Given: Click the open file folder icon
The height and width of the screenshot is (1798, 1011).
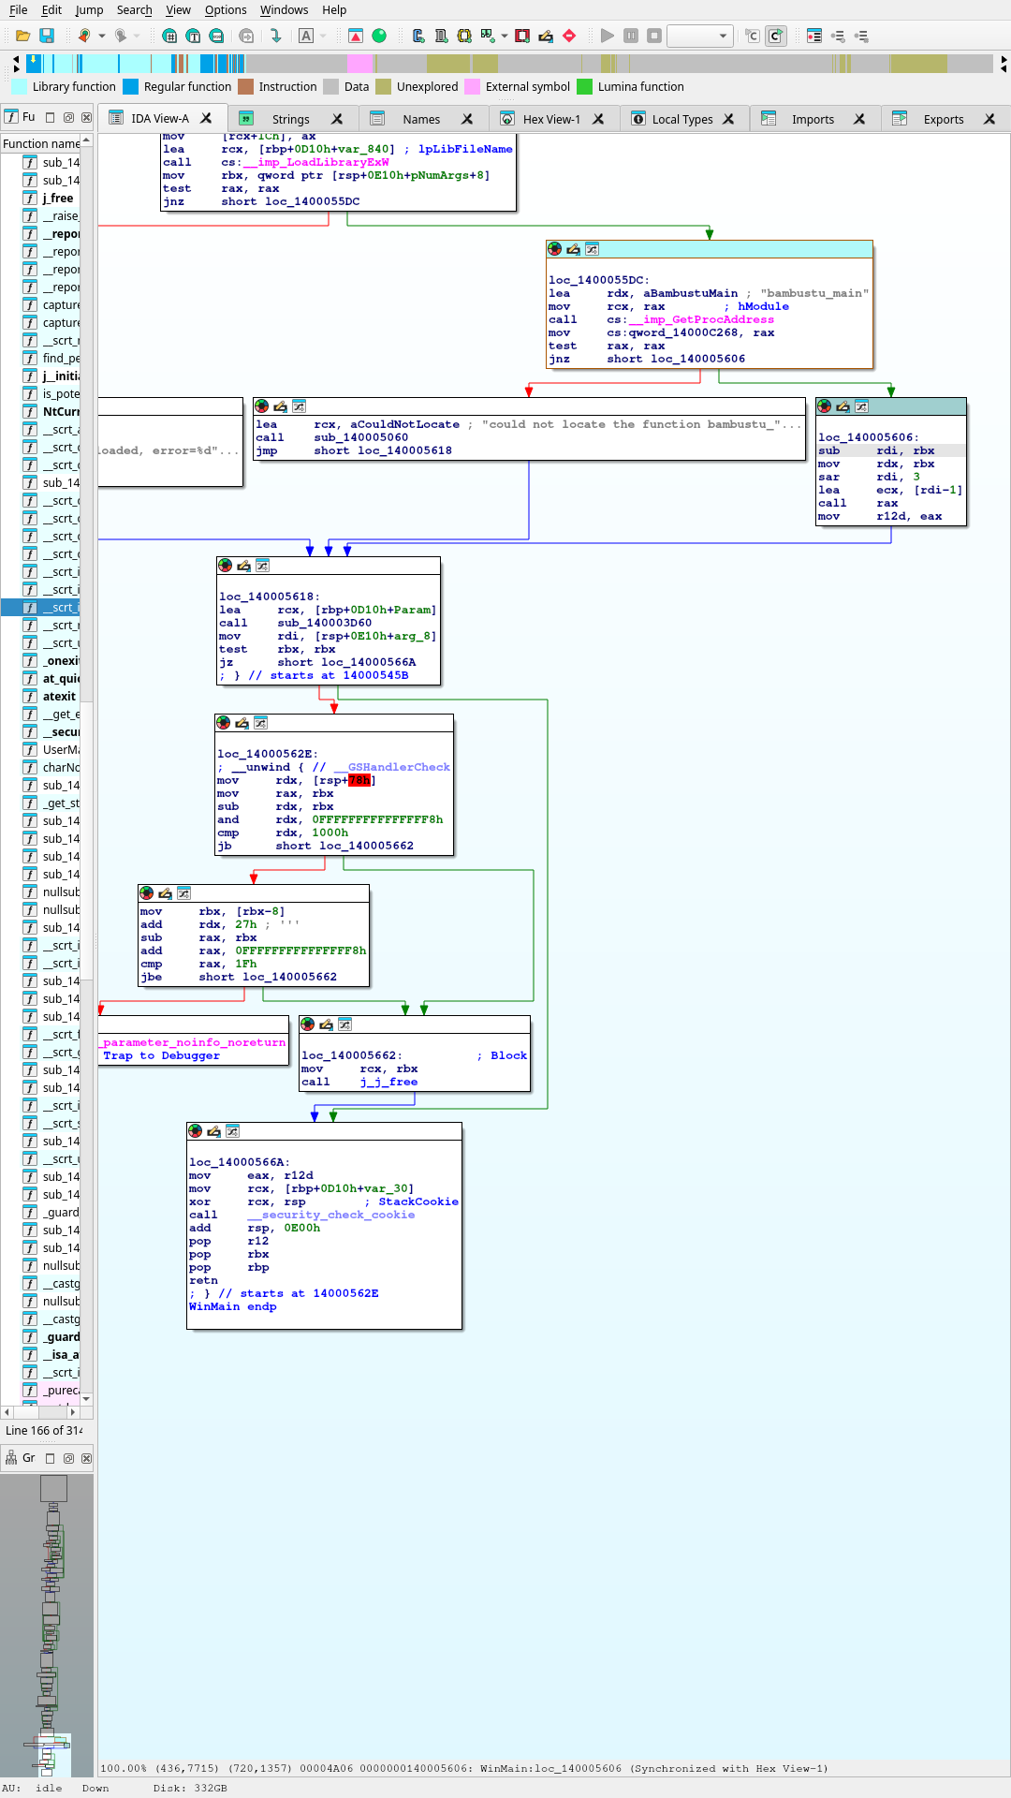Looking at the screenshot, I should [22, 36].
